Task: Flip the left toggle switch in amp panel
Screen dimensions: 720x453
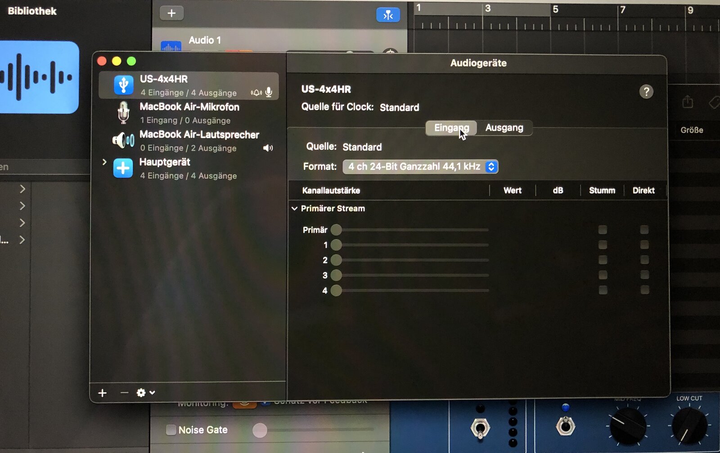Action: (480, 428)
